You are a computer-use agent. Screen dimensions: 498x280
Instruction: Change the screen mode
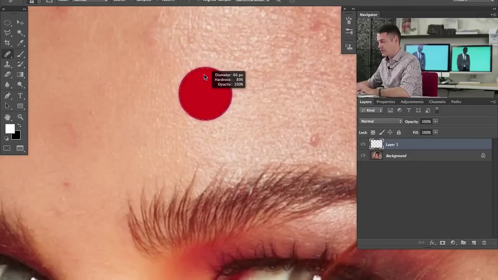[20, 148]
